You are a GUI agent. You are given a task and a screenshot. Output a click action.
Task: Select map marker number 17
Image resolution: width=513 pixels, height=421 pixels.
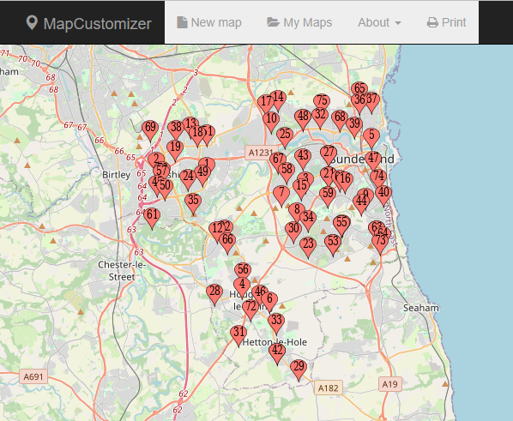(x=266, y=103)
